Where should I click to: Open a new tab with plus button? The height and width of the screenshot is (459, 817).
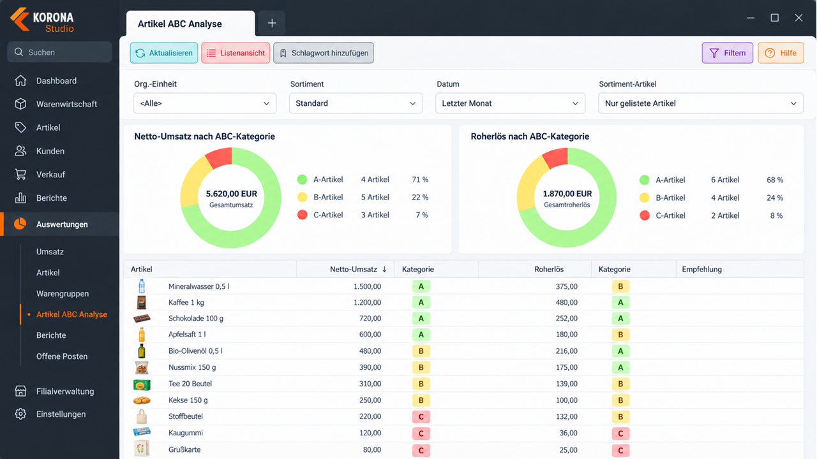[x=272, y=23]
